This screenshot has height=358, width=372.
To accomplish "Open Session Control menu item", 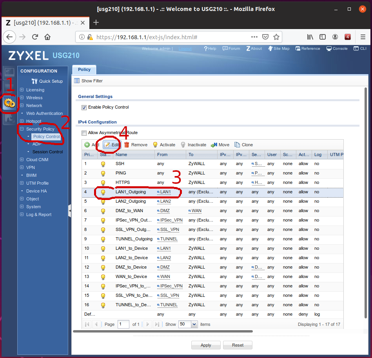I will tap(48, 152).
